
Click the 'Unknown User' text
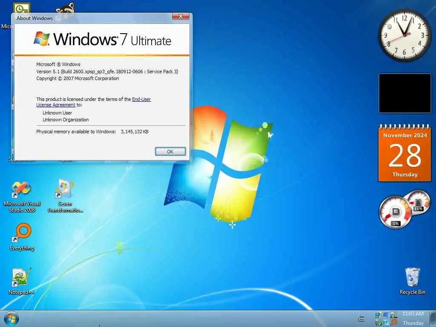(x=57, y=113)
